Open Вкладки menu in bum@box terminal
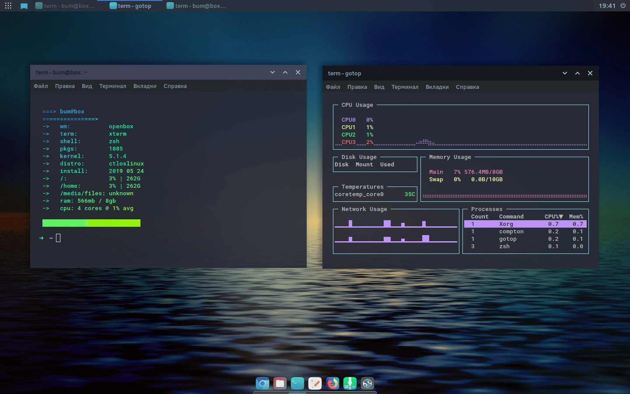This screenshot has width=630, height=394. coord(145,86)
